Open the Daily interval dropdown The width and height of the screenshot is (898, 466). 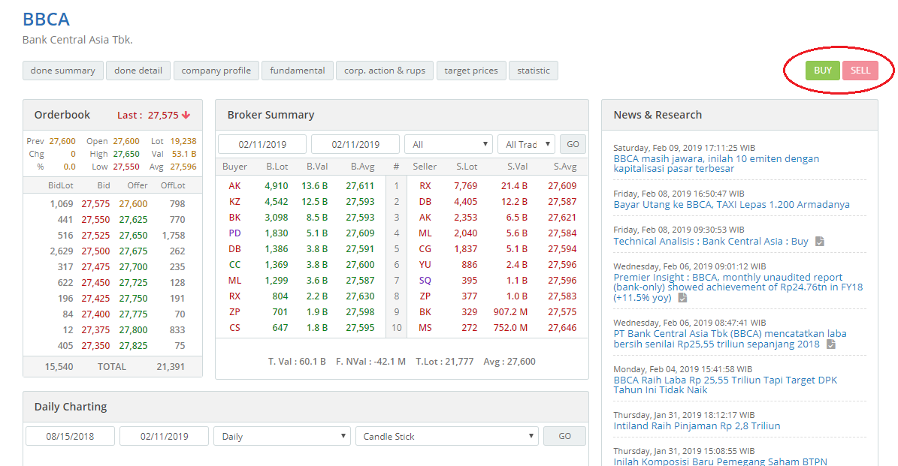point(282,436)
